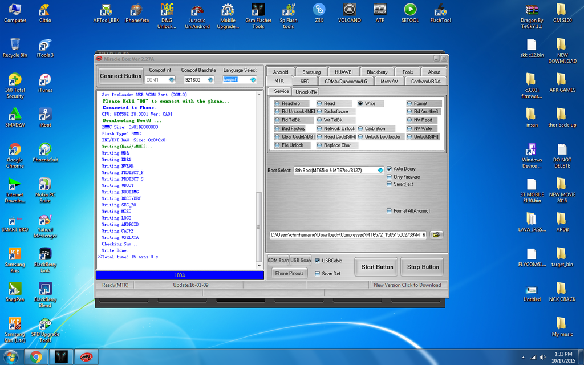
Task: Open the Phone Pinouts button
Action: pos(289,273)
